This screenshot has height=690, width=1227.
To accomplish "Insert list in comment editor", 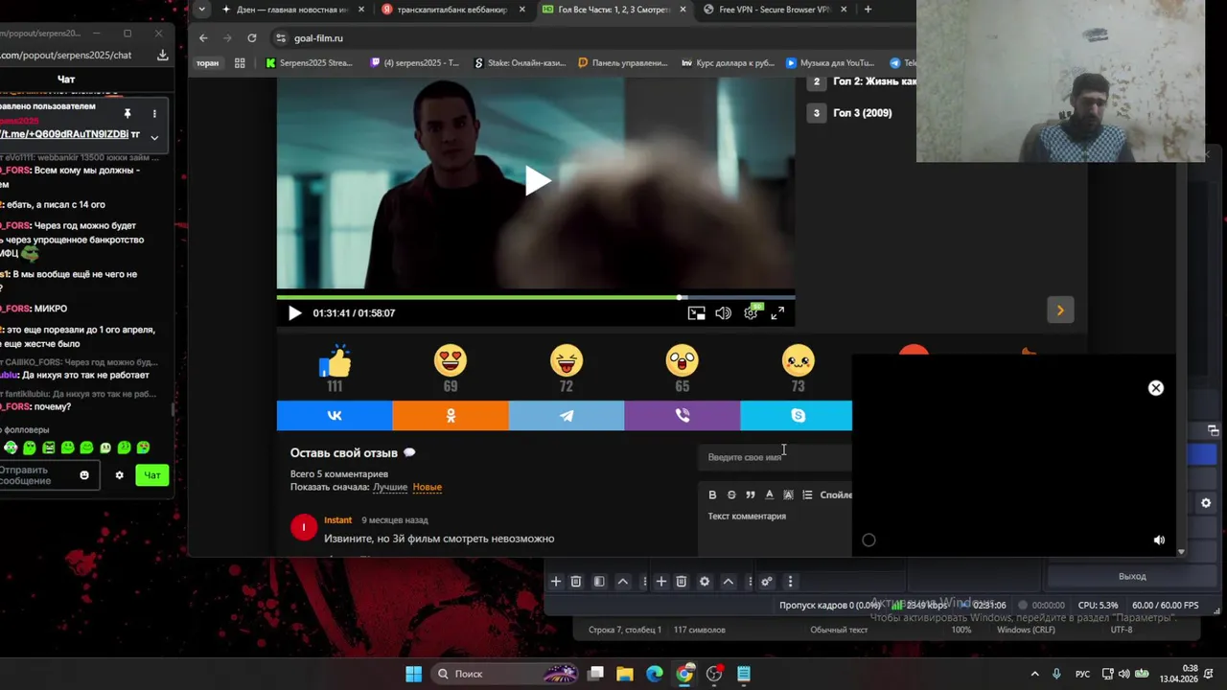I will [807, 494].
